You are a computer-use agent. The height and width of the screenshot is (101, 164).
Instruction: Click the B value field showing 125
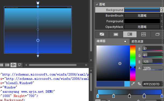[x=153, y=62]
